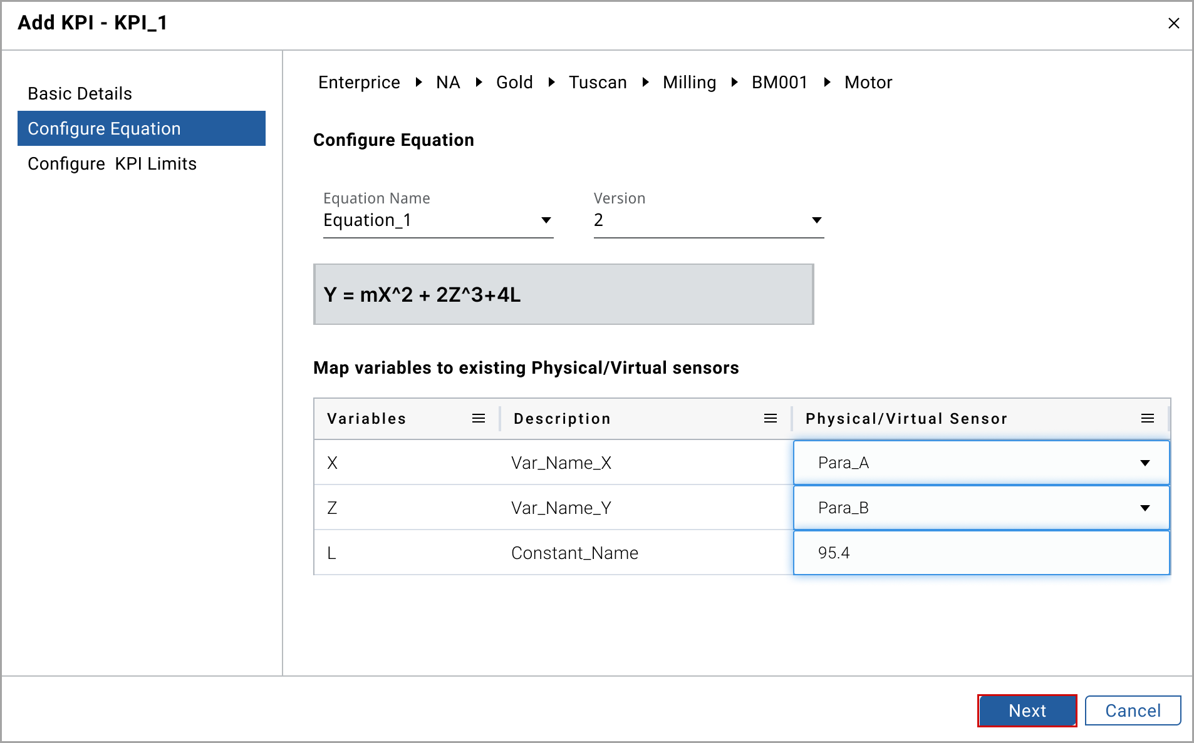Screen dimensions: 1194x743
Task: Click the constant value field 95.4
Action: point(981,553)
